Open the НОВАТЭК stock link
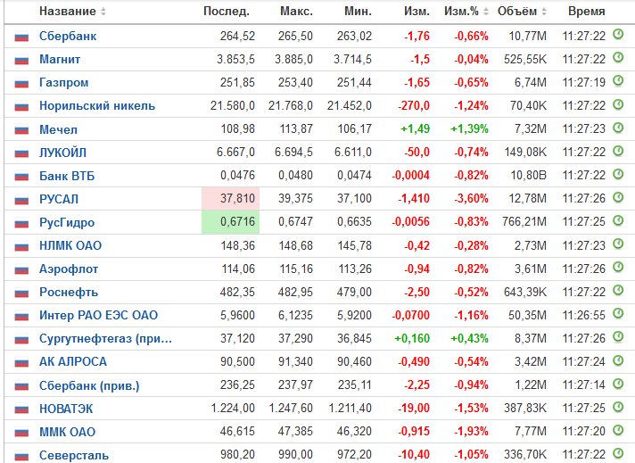The width and height of the screenshot is (635, 463). [x=66, y=409]
